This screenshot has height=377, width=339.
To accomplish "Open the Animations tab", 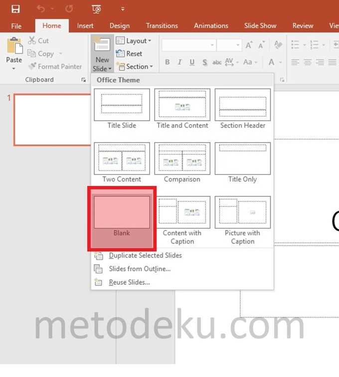I will point(211,26).
